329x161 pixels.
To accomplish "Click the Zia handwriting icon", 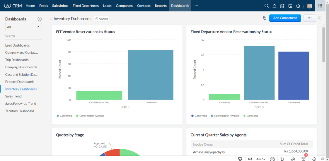I will click(x=293, y=159).
